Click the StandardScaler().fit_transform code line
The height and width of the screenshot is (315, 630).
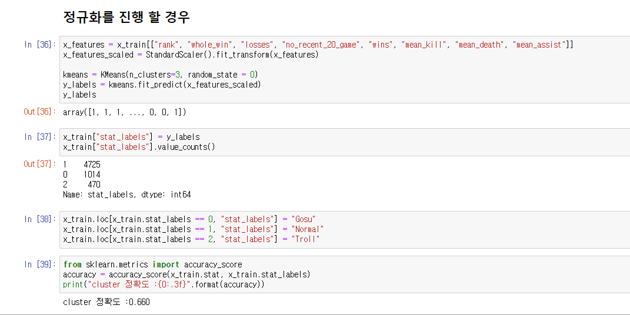click(x=191, y=55)
